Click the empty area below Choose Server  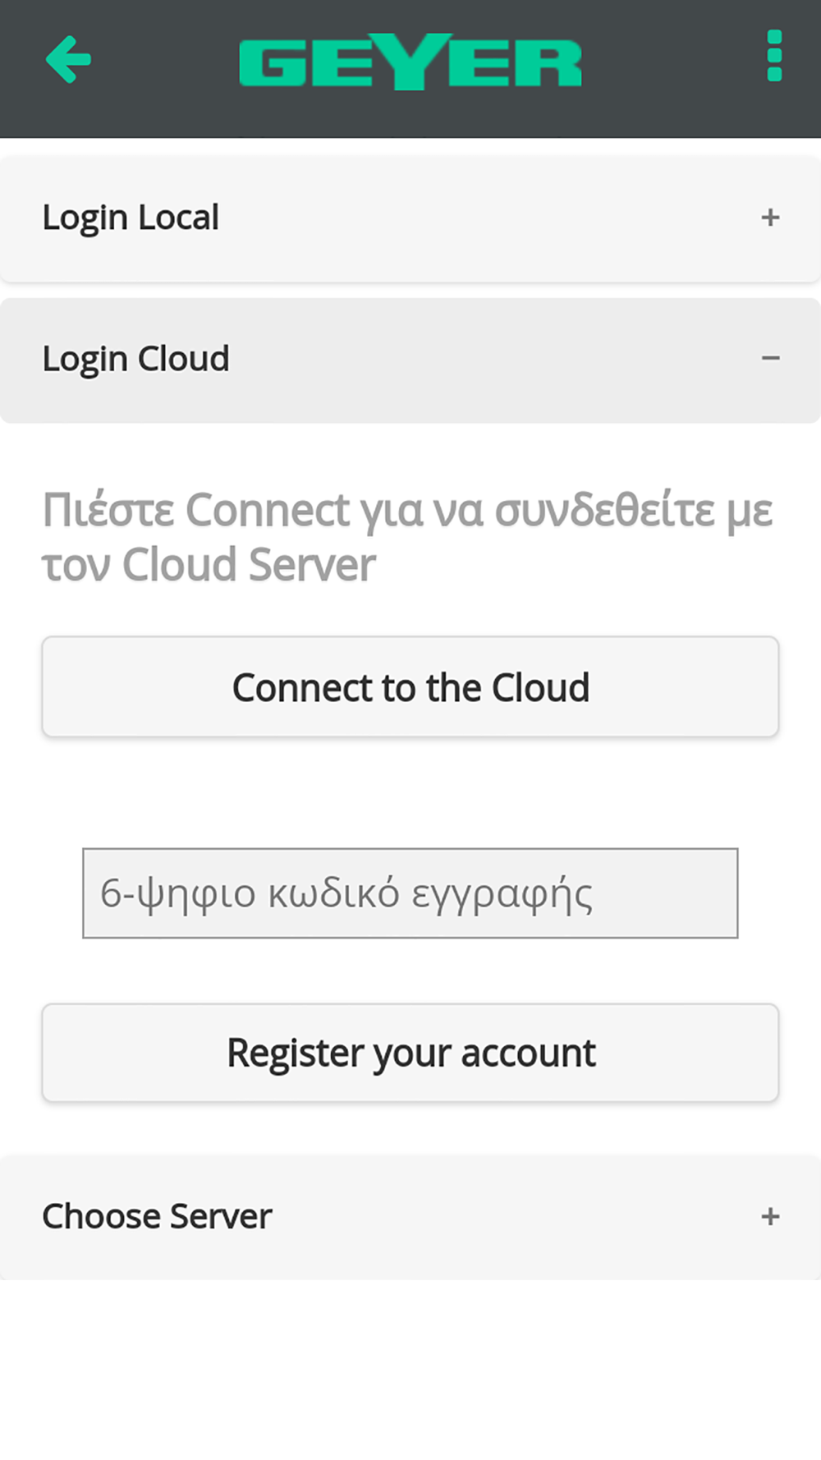pos(410,1370)
